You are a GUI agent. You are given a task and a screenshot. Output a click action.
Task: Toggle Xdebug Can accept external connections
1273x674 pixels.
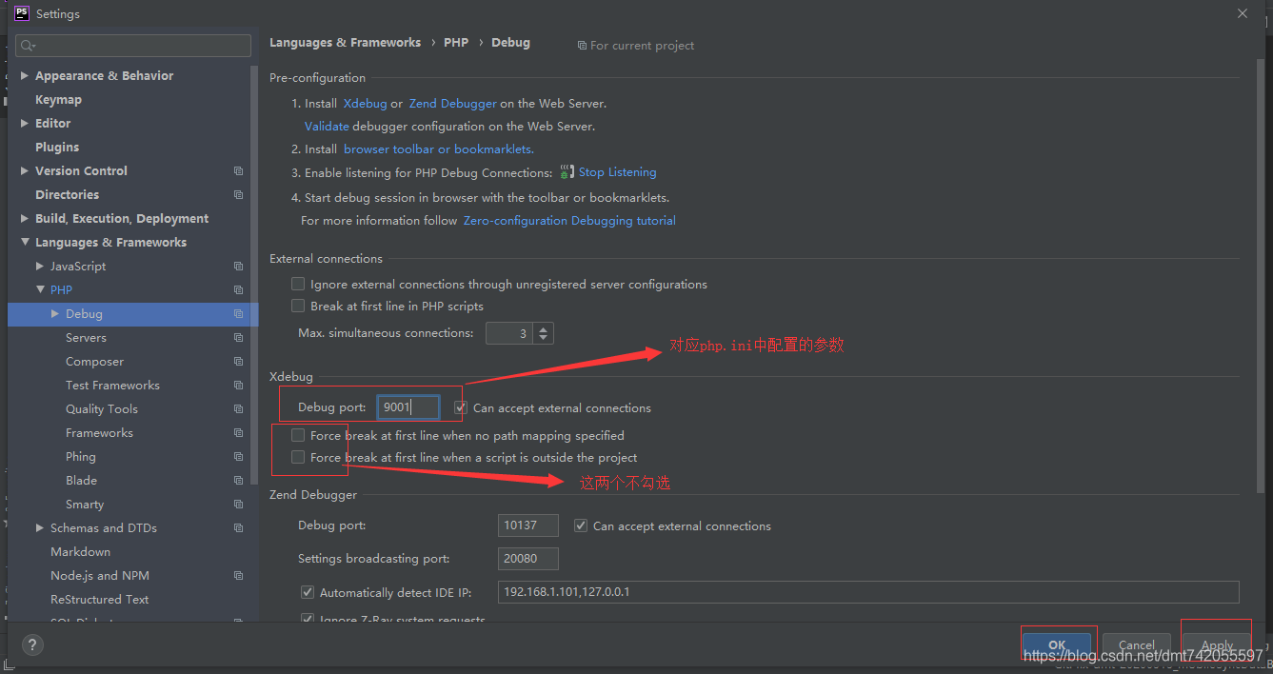click(x=461, y=407)
